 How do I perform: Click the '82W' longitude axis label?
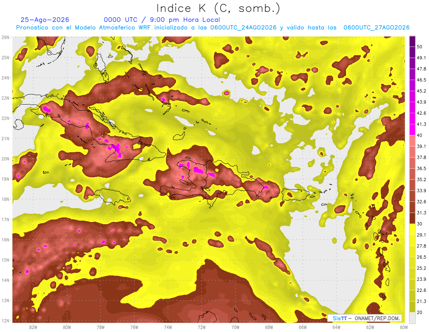pyautogui.click(x=33, y=327)
